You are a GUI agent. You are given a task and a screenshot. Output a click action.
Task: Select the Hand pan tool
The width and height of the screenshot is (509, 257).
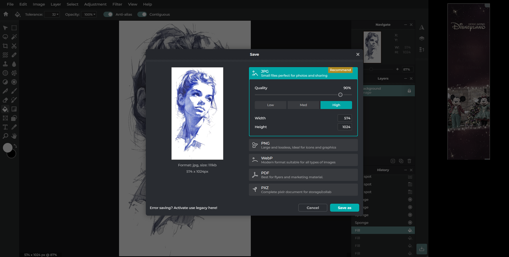pos(14,136)
